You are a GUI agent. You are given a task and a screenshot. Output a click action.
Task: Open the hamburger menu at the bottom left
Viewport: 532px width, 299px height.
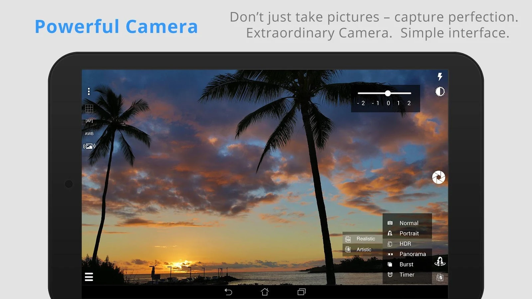(x=89, y=277)
